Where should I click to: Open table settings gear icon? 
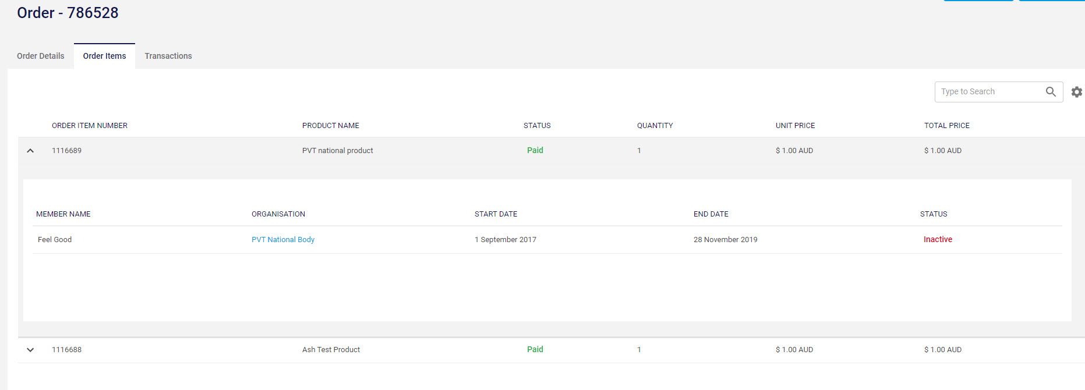[1076, 92]
